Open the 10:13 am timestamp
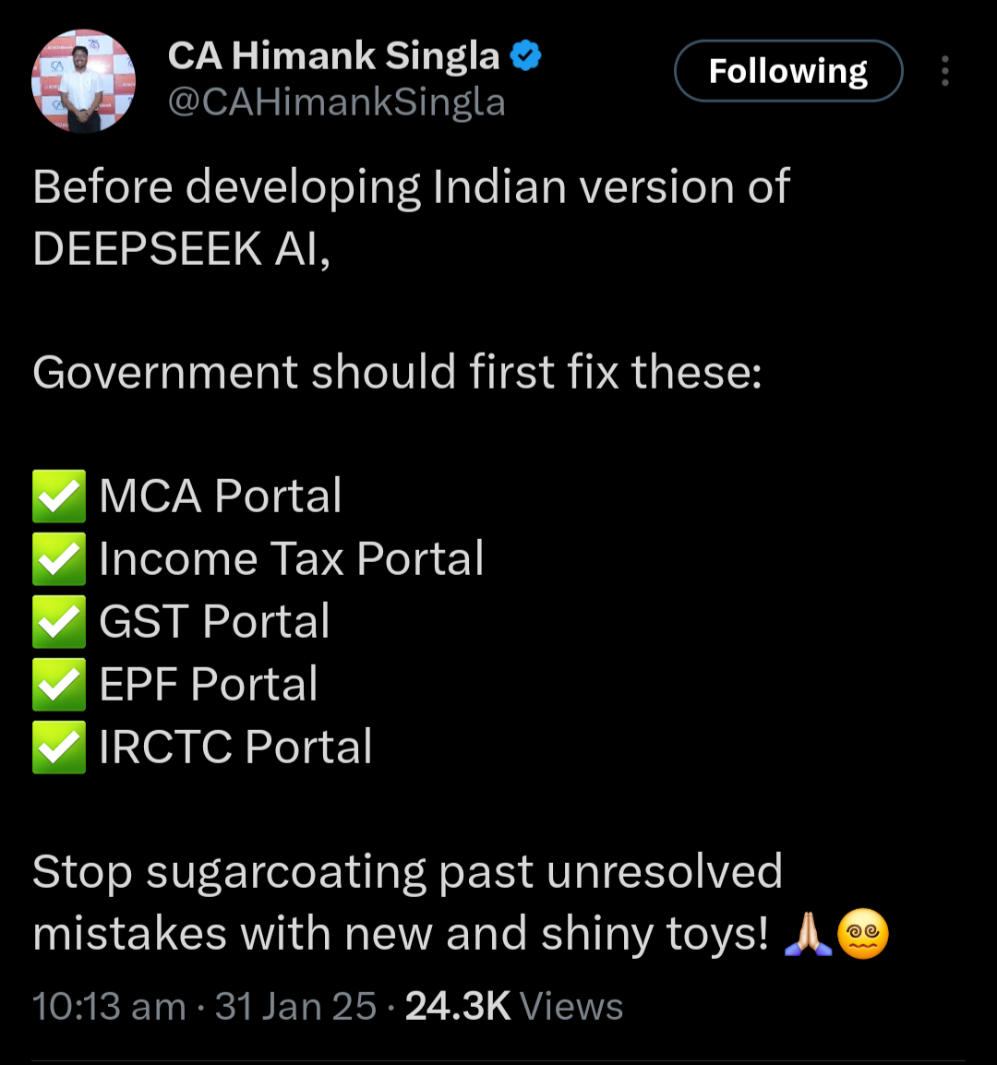This screenshot has width=997, height=1065. click(x=109, y=1006)
